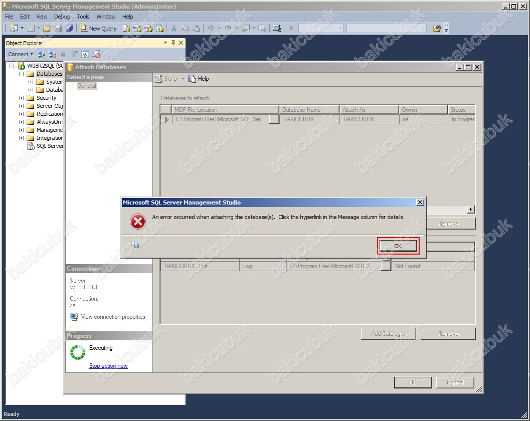The width and height of the screenshot is (530, 421).
Task: Expand the System Databases tree node
Action: [31, 82]
